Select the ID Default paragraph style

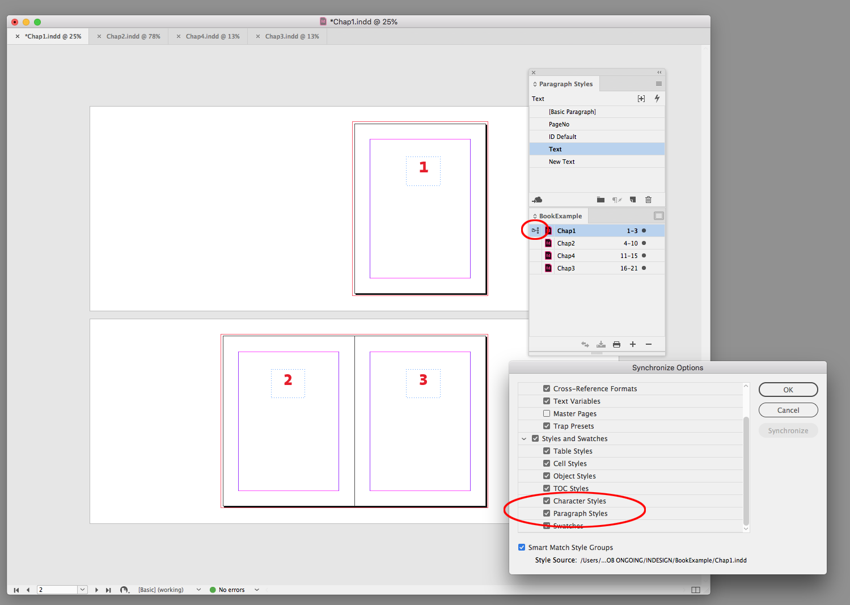click(597, 137)
